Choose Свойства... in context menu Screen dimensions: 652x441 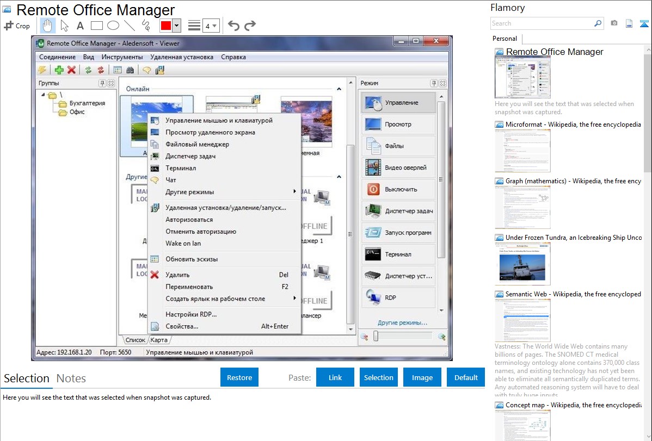(x=225, y=326)
